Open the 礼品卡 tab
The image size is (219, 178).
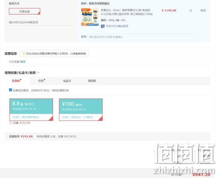click(x=67, y=81)
